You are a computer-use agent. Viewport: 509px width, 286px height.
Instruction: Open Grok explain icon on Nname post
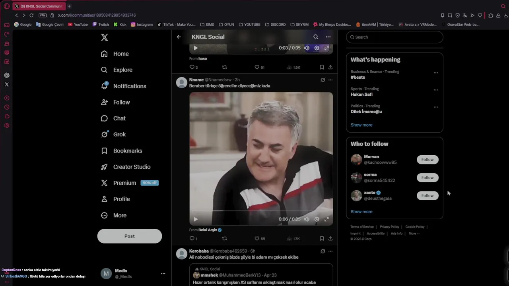click(x=323, y=80)
